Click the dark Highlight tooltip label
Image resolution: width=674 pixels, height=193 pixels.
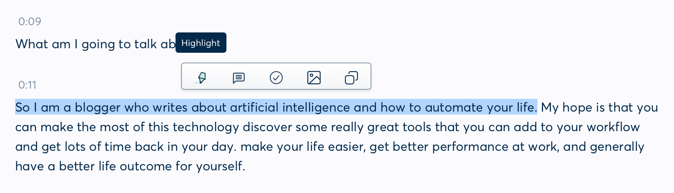[201, 43]
